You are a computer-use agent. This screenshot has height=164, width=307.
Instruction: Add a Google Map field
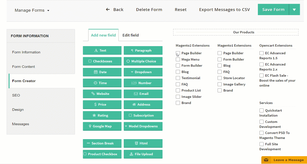[x=102, y=126]
